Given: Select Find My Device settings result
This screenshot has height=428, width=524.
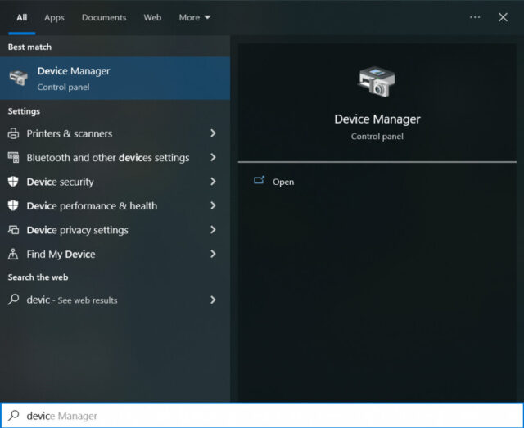Looking at the screenshot, I should pos(61,254).
